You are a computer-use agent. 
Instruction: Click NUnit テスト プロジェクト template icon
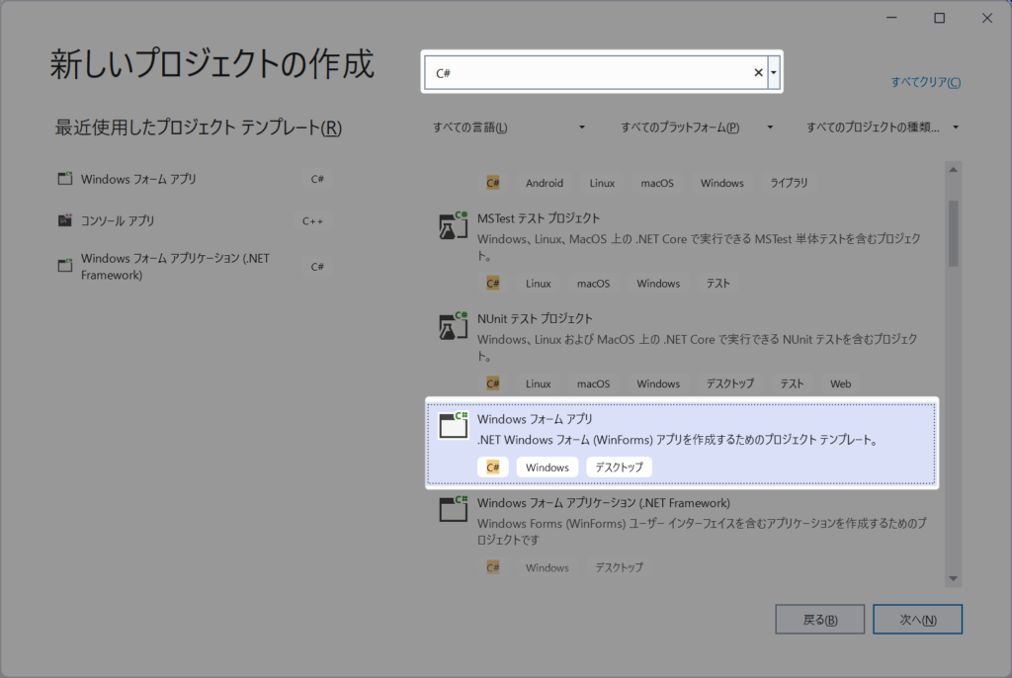click(x=453, y=325)
